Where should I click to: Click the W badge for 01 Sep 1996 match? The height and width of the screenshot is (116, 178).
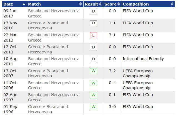[x=93, y=107]
